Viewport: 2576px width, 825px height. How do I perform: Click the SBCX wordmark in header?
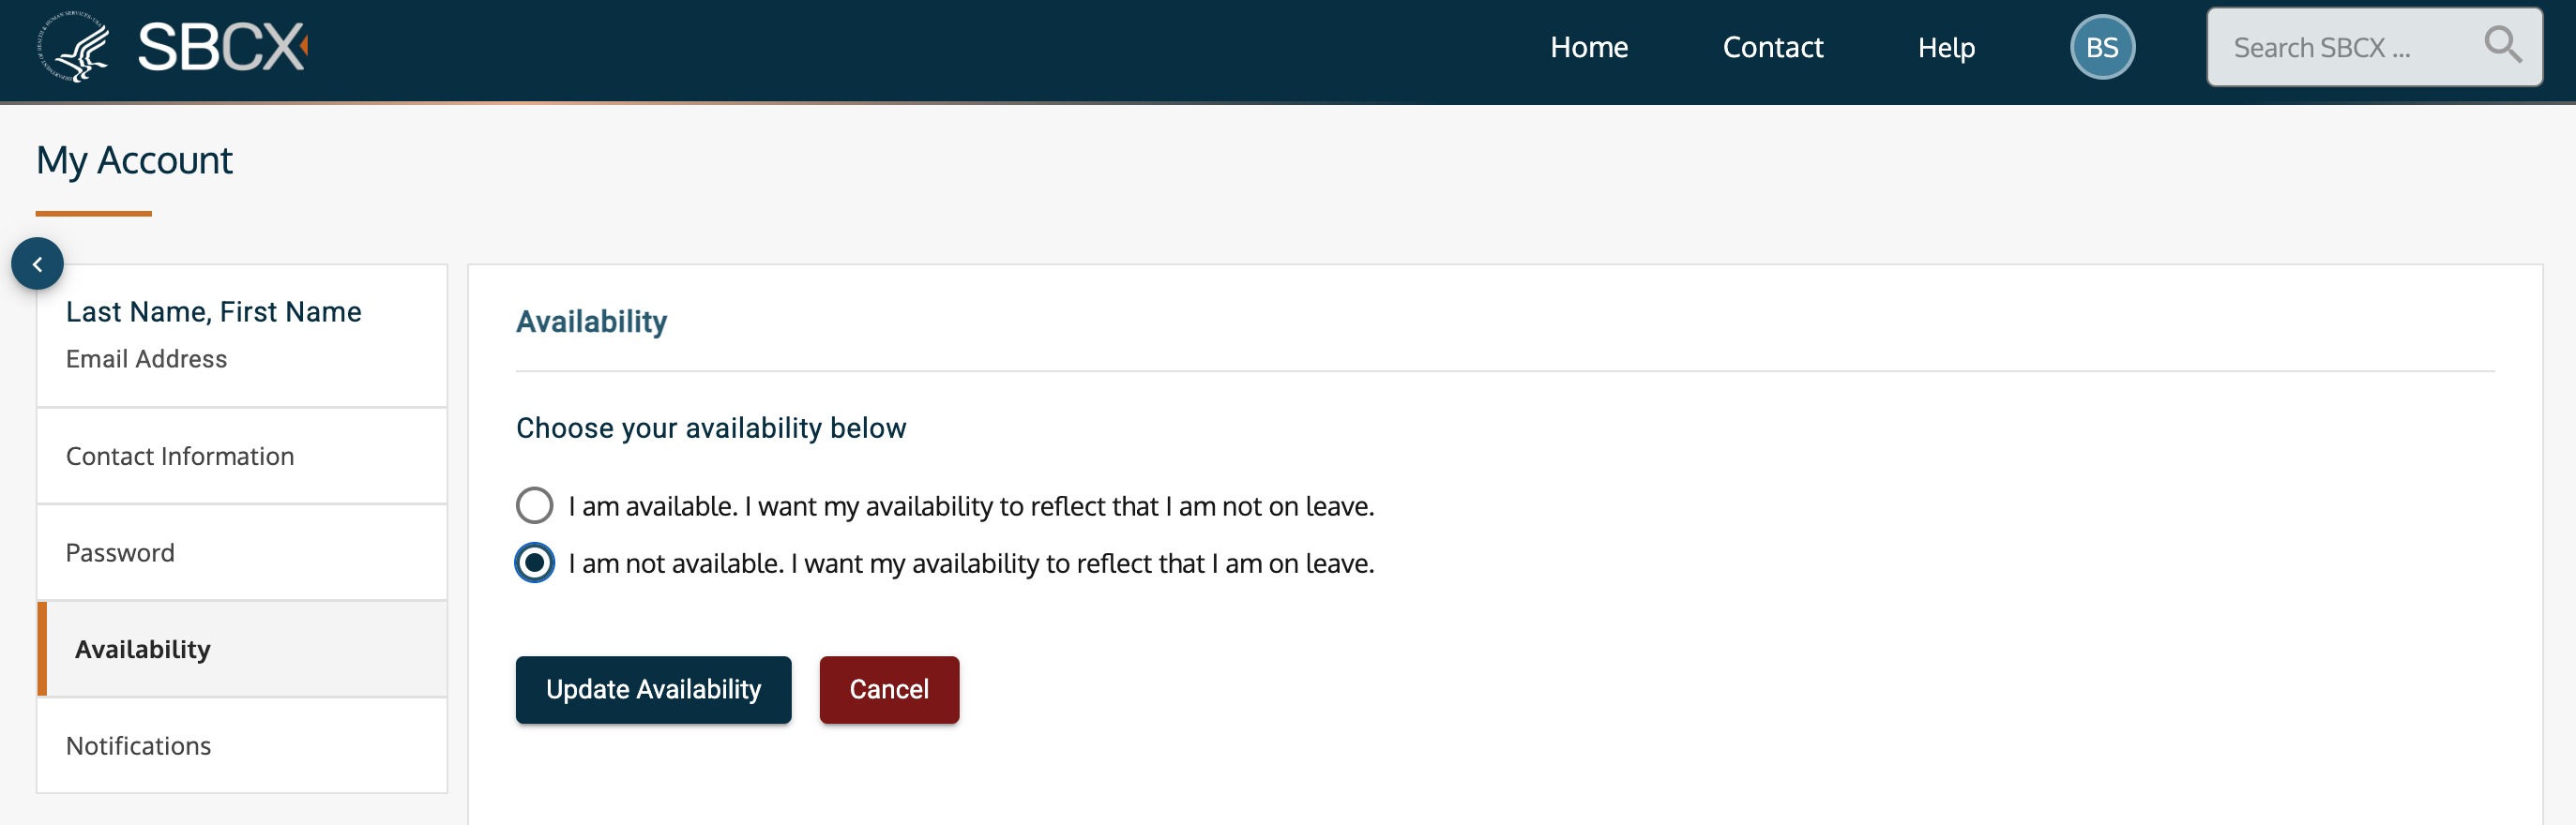pos(222,47)
